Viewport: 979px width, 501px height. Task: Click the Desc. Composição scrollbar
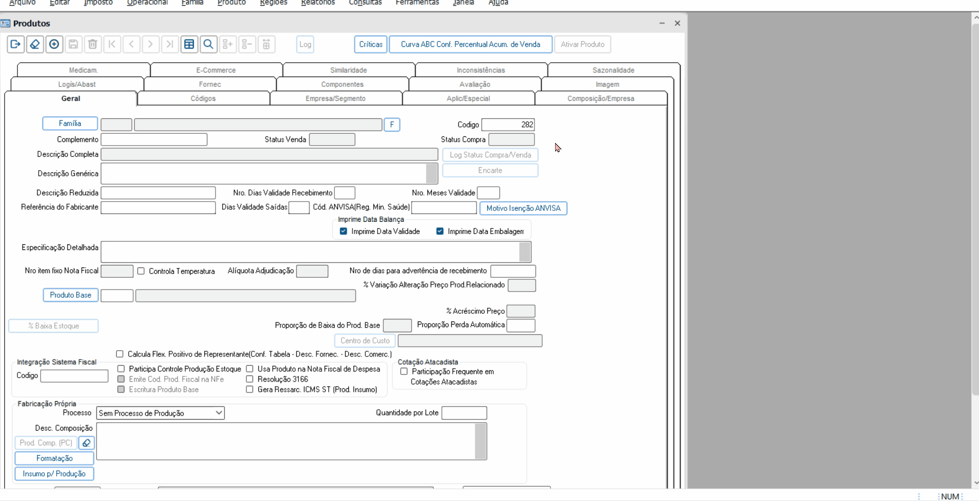point(481,441)
